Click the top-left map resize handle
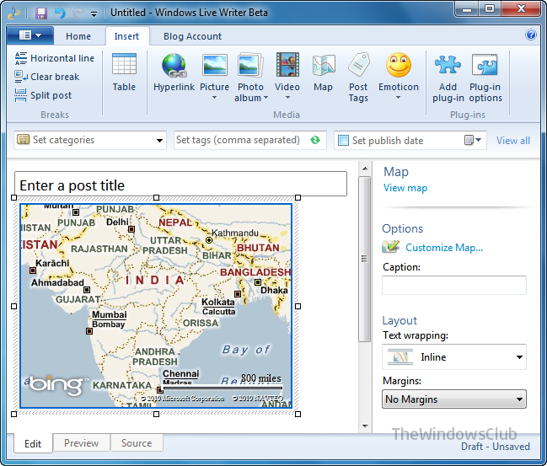Viewport: 547px width, 466px height. coord(14,198)
